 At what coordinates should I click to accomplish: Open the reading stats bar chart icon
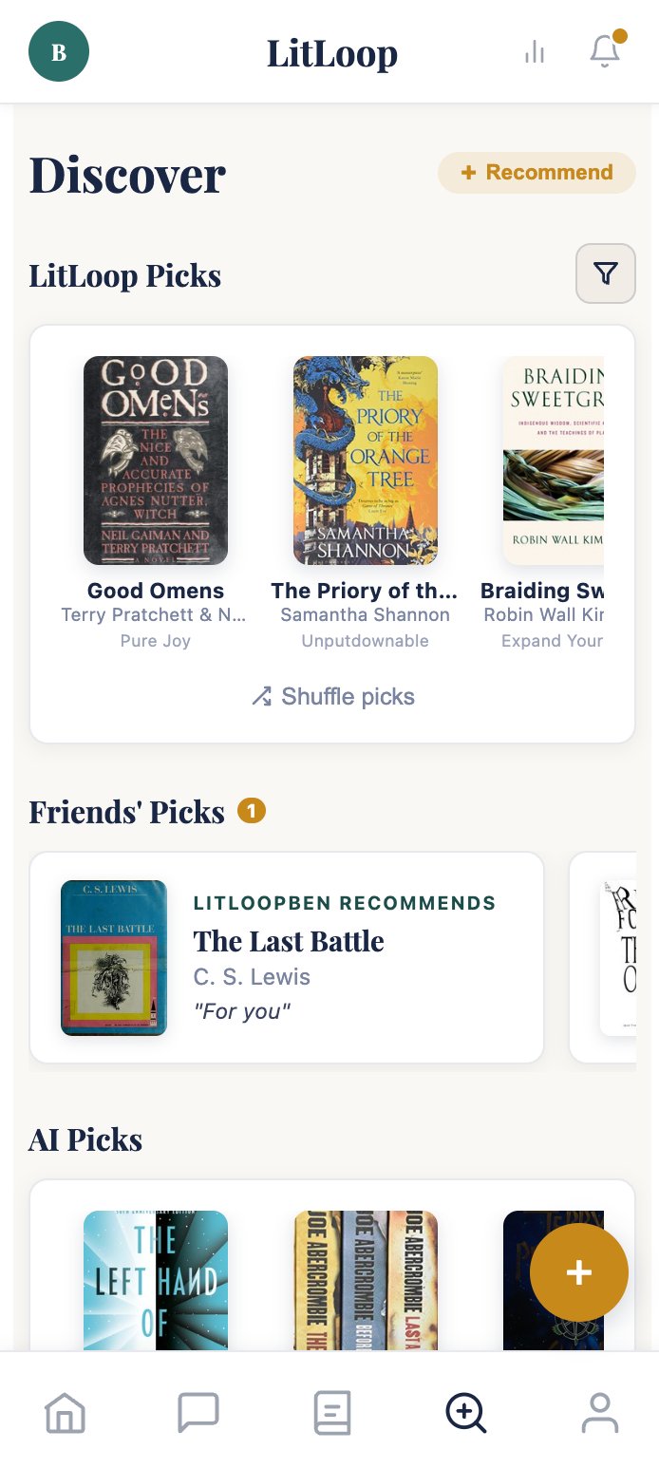click(x=535, y=52)
